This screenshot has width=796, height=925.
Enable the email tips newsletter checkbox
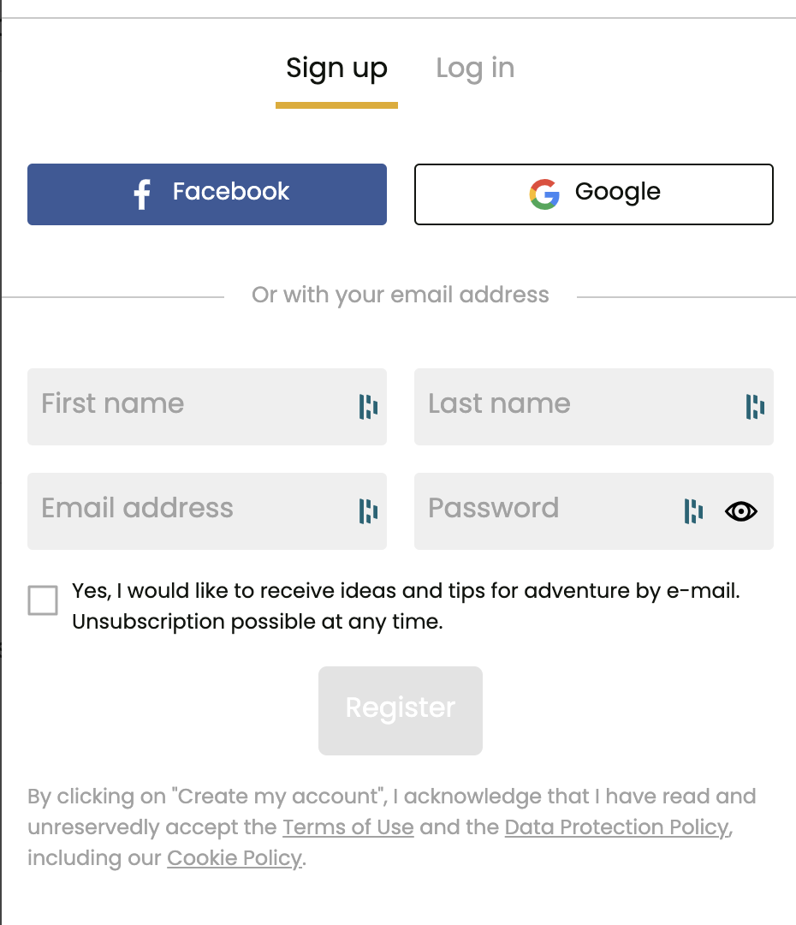click(43, 600)
